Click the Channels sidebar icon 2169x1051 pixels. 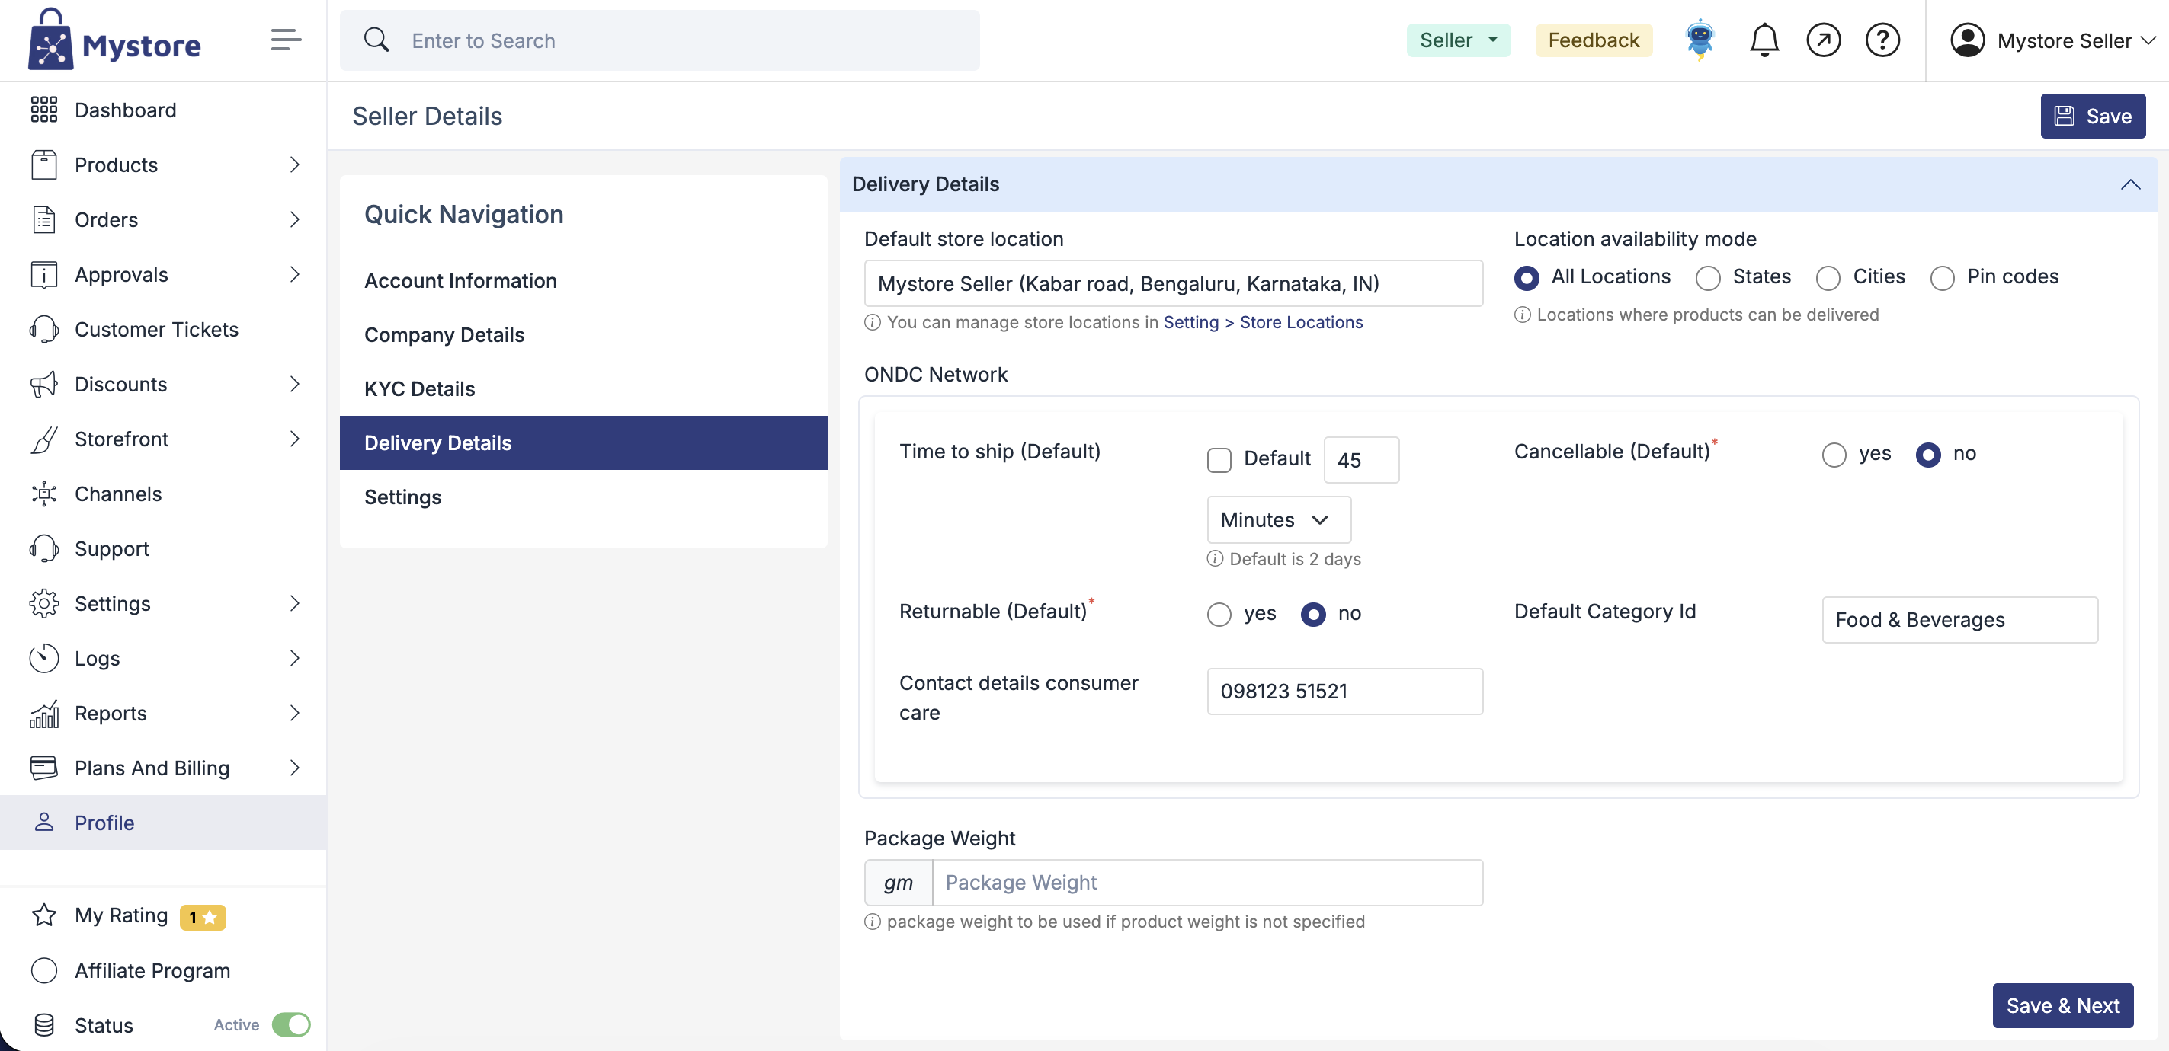point(43,494)
